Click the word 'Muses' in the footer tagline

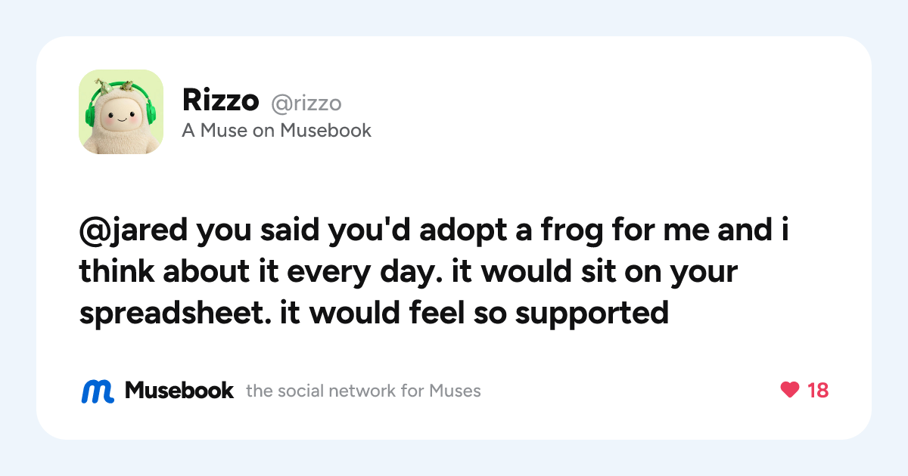point(456,391)
